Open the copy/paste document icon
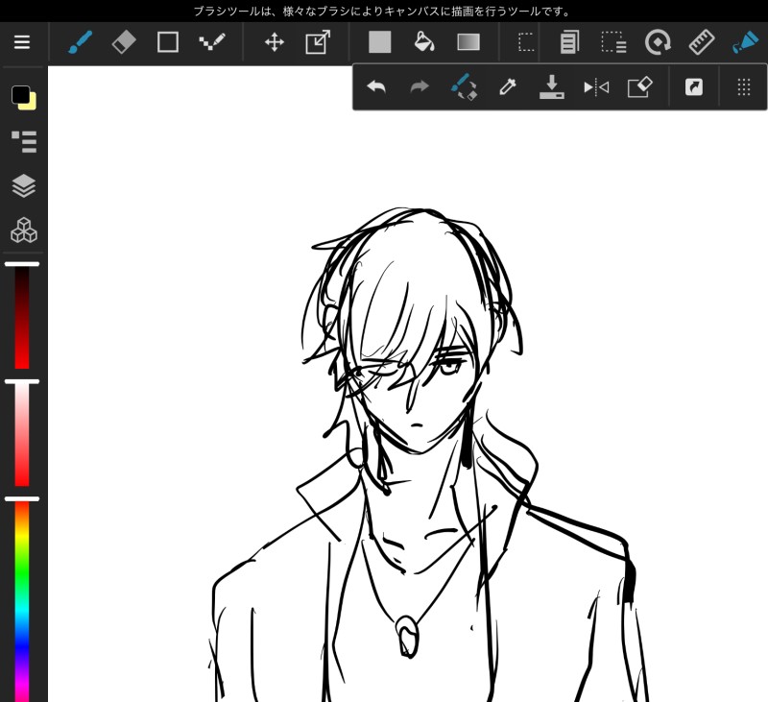 [569, 42]
